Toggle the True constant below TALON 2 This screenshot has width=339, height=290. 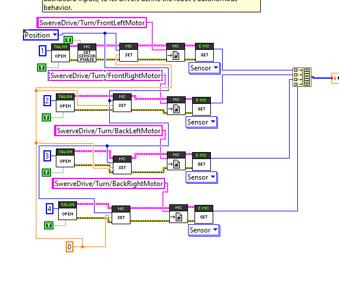pyautogui.click(x=46, y=117)
